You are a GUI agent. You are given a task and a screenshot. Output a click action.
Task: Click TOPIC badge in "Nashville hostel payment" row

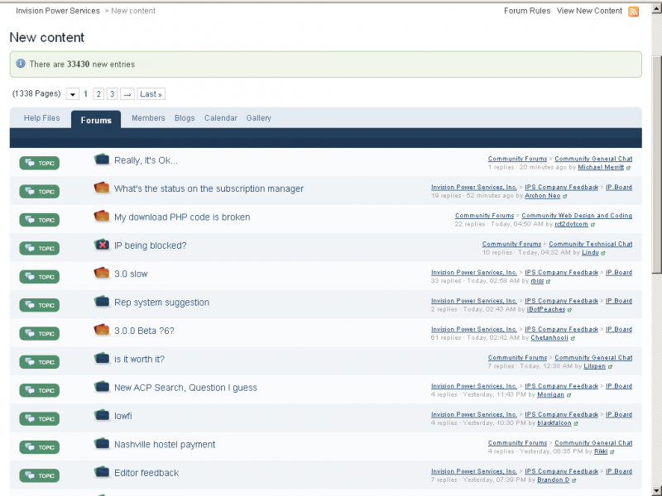pyautogui.click(x=39, y=447)
